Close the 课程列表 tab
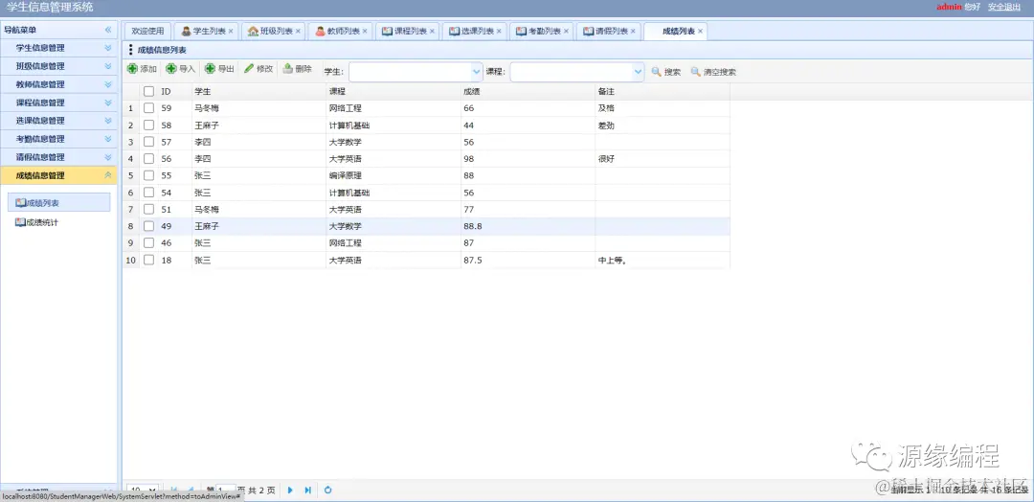Screen dimensions: 1034x502 click(x=432, y=31)
